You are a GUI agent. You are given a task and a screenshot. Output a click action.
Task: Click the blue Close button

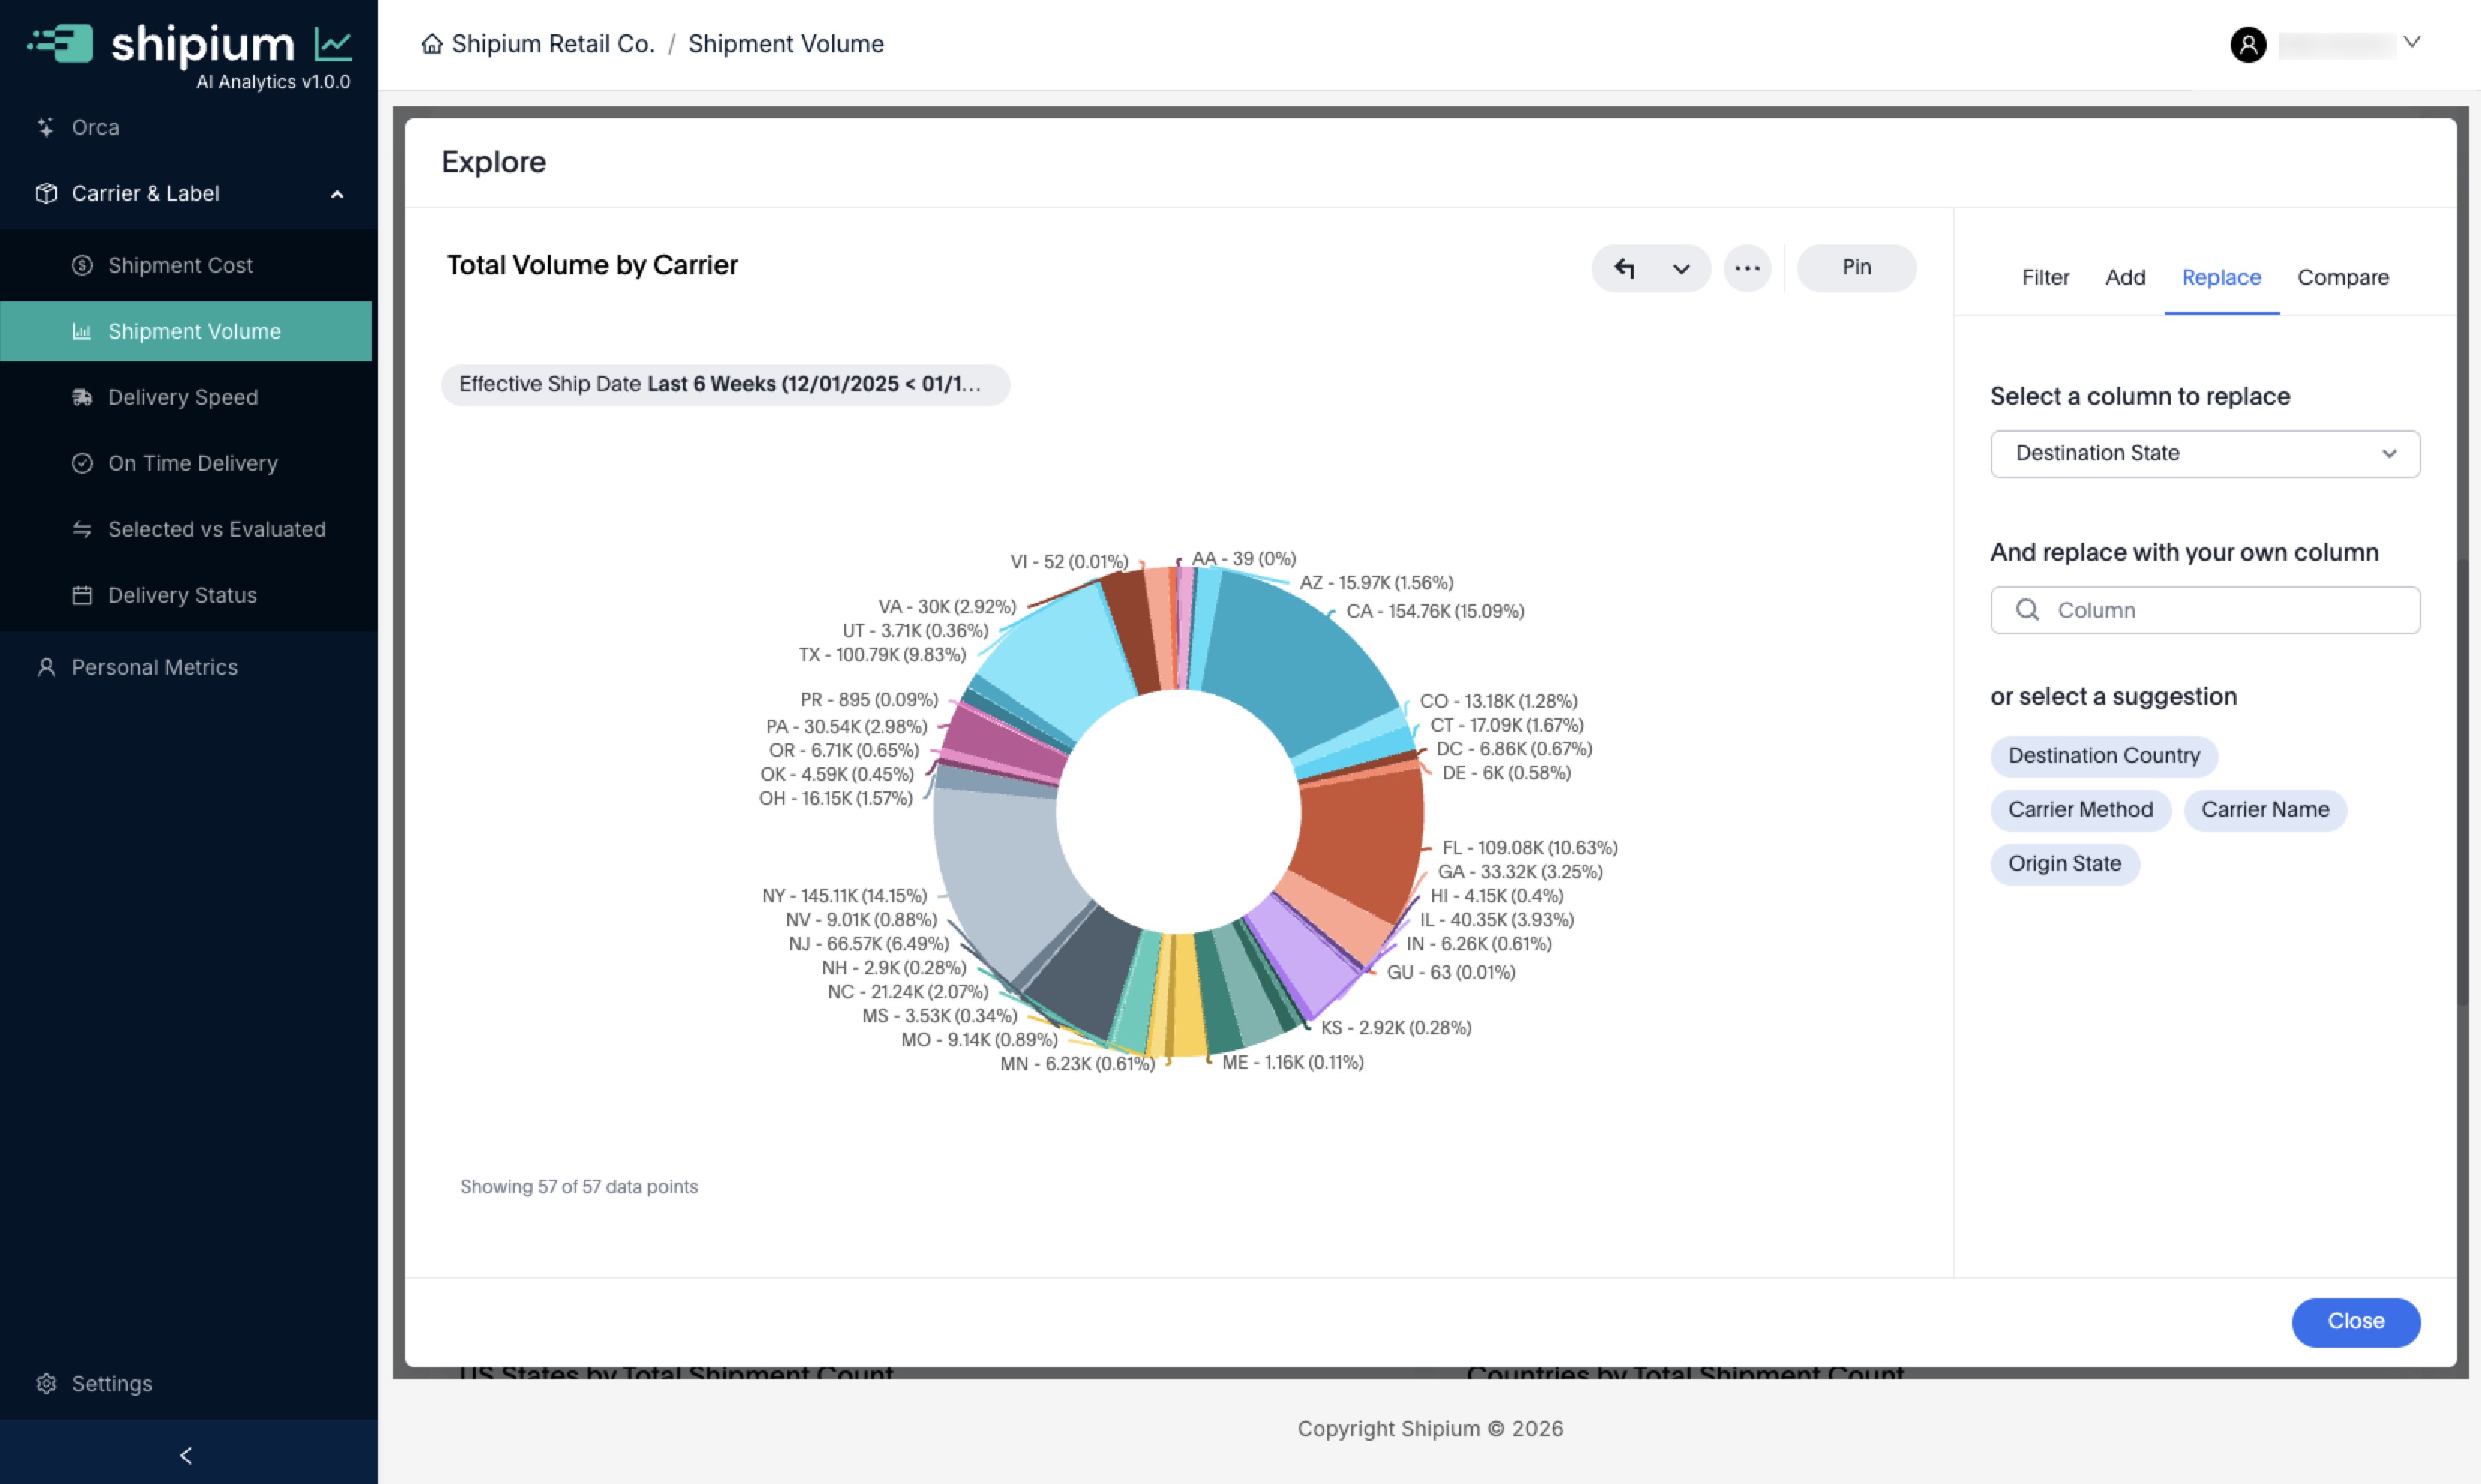point(2354,1321)
